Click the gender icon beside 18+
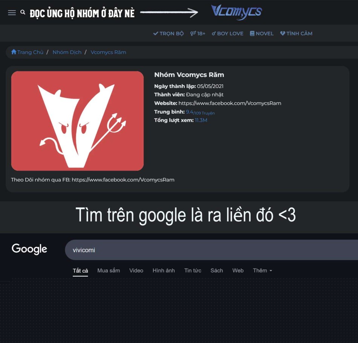358x343 pixels. 193,33
